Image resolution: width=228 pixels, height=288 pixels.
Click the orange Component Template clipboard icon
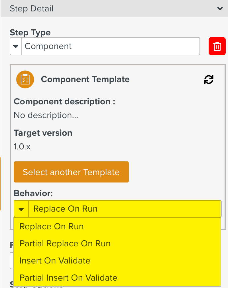tap(25, 79)
